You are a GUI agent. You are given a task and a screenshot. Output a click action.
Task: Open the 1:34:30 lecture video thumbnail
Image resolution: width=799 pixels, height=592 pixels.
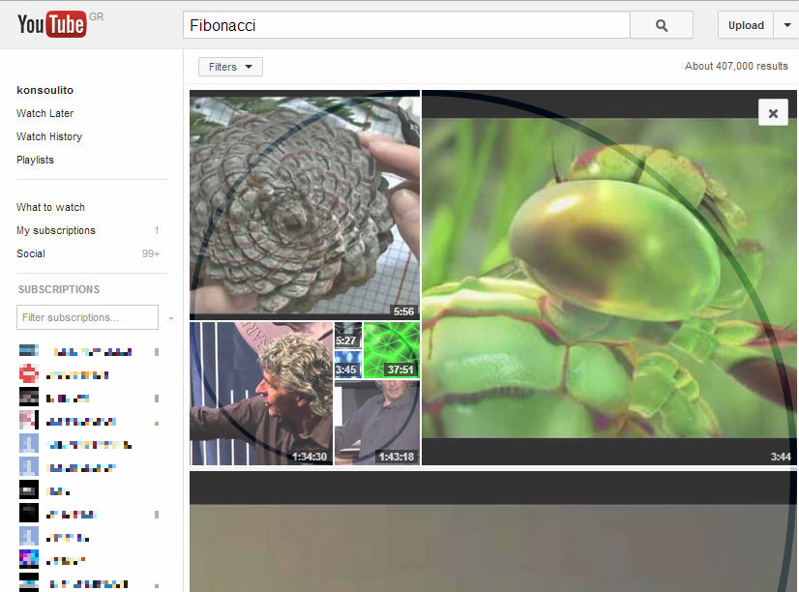tap(261, 394)
